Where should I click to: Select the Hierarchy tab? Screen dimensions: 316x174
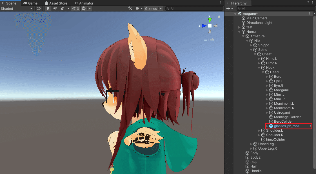click(237, 3)
